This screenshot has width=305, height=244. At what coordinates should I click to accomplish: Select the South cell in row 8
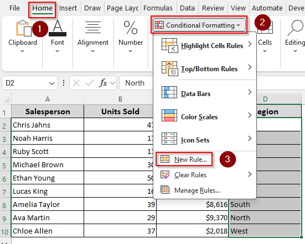click(265, 204)
